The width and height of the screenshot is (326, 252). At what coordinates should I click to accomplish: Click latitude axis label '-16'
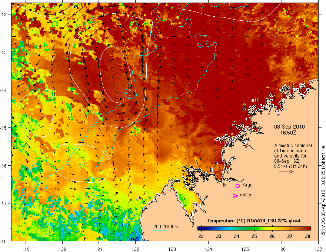pos(4,166)
